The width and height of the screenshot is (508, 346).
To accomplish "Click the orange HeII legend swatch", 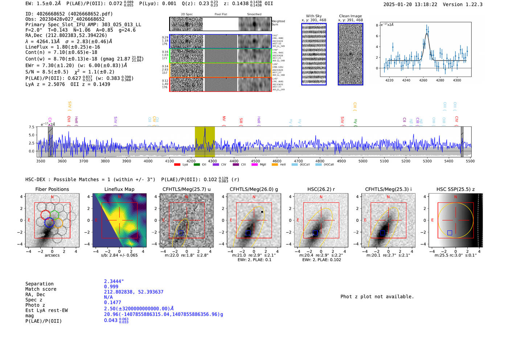I will coord(275,164).
